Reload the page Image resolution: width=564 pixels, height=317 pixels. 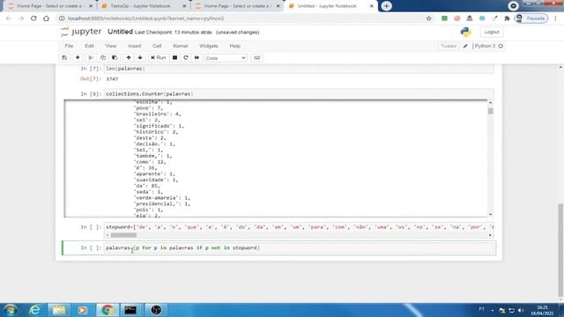(33, 18)
